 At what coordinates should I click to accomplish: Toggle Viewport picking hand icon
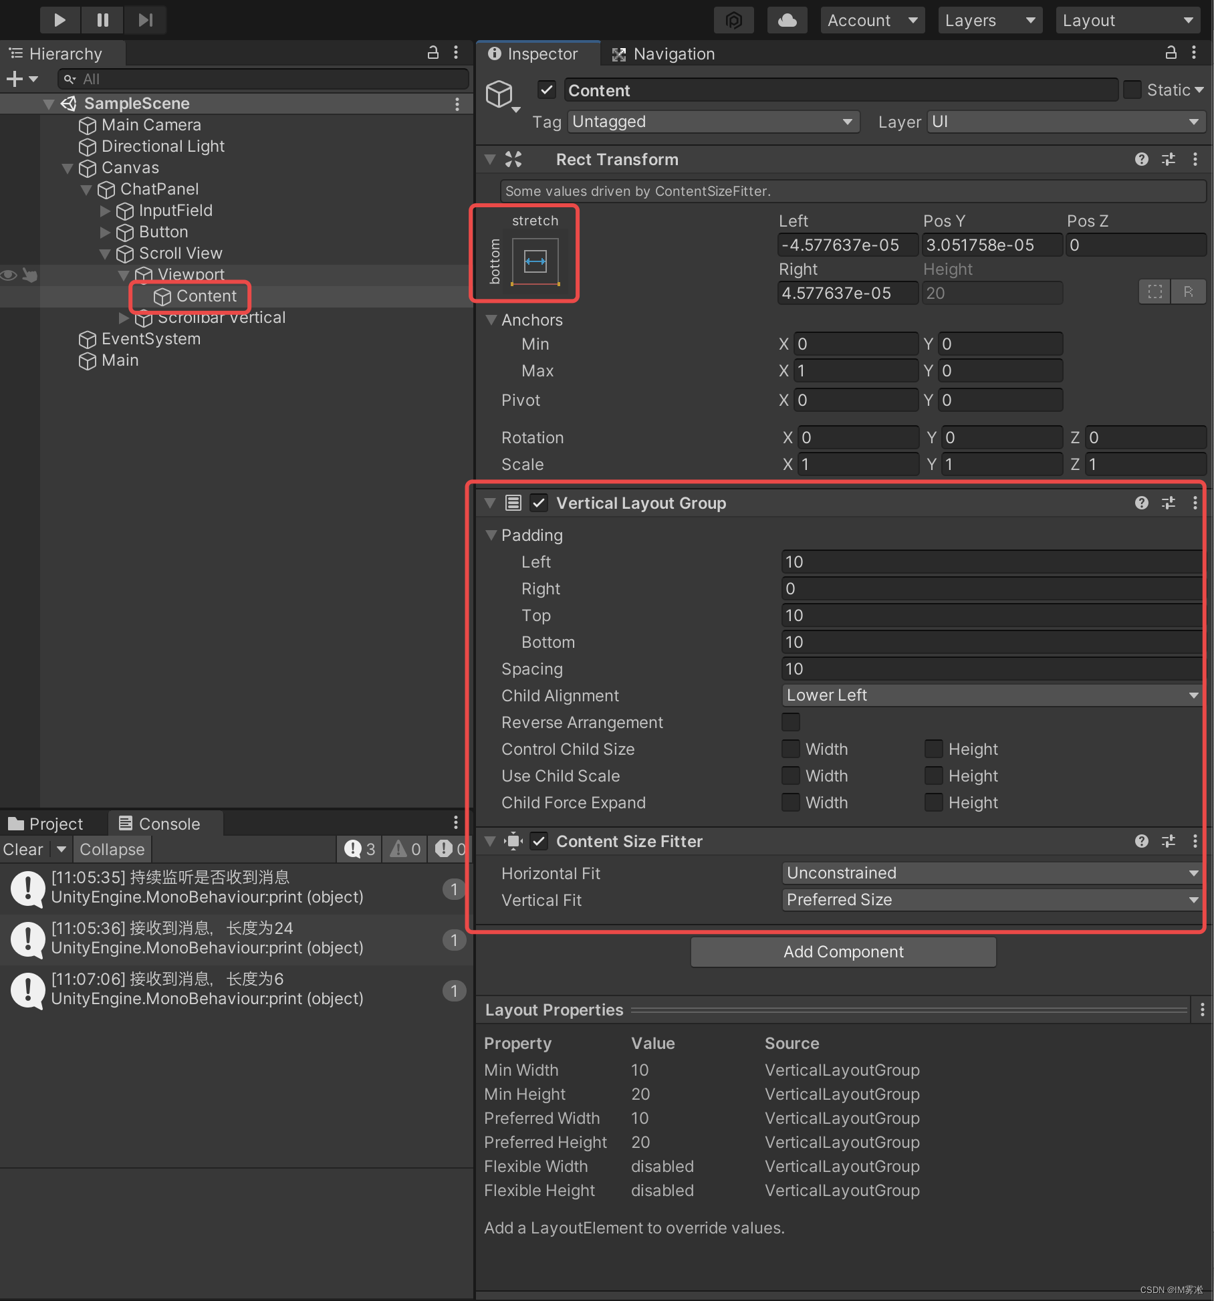29,275
